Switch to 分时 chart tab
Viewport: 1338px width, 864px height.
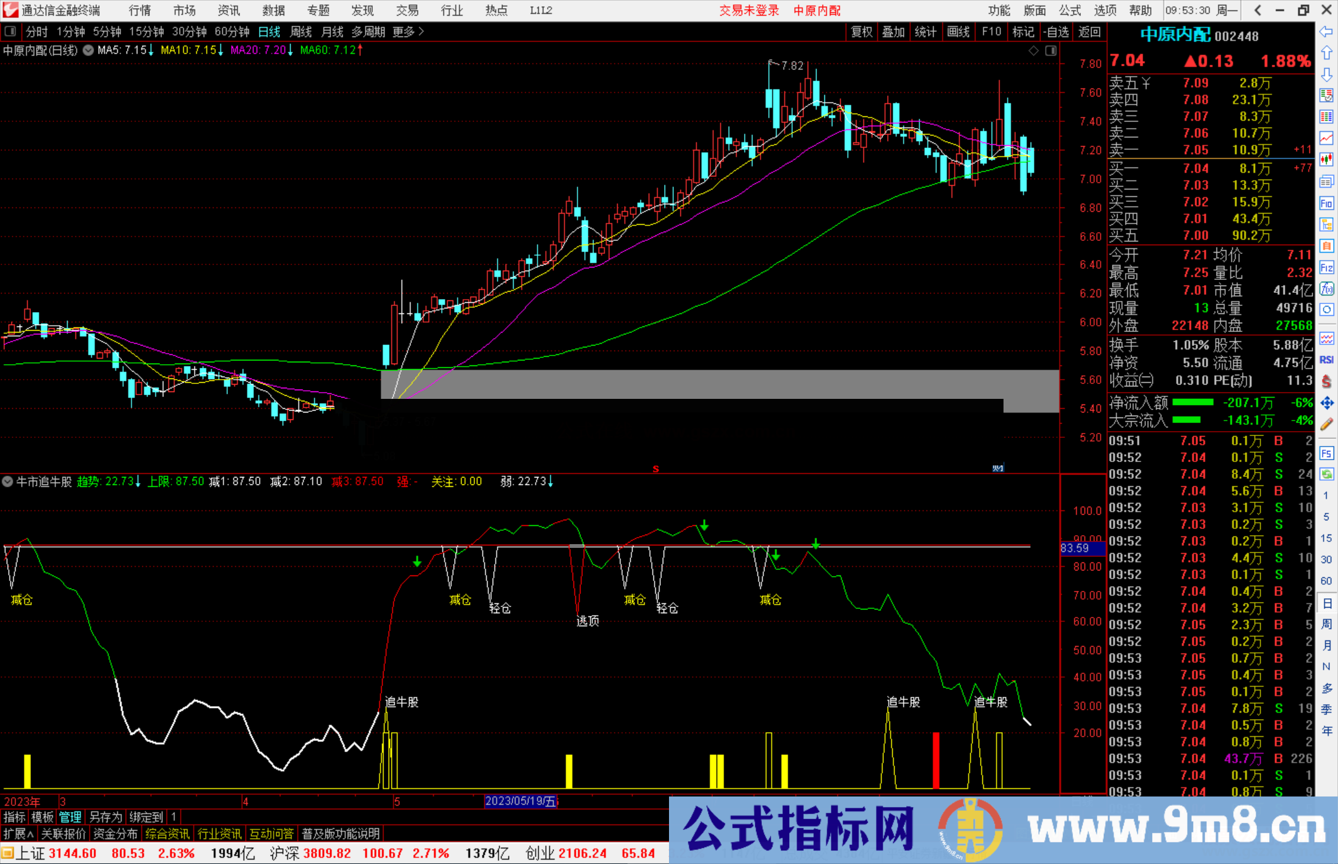pos(37,32)
